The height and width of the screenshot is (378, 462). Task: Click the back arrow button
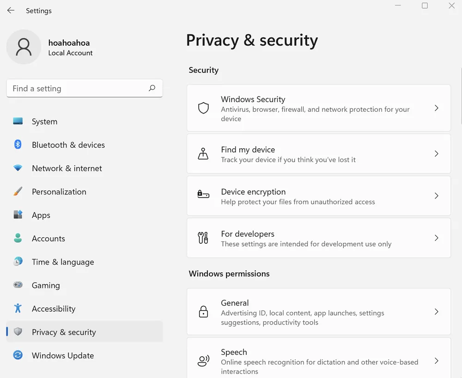(11, 10)
